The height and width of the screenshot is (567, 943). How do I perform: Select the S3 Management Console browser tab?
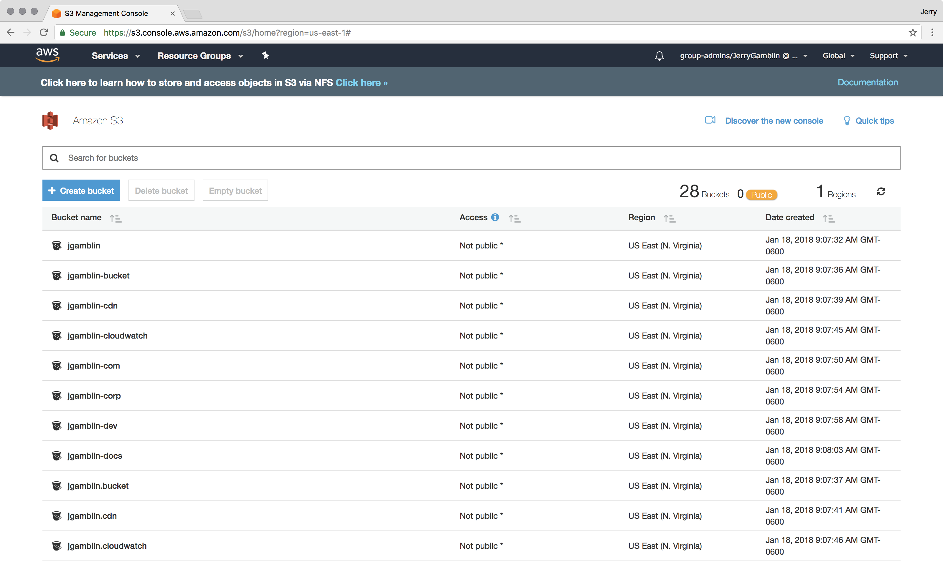point(106,13)
